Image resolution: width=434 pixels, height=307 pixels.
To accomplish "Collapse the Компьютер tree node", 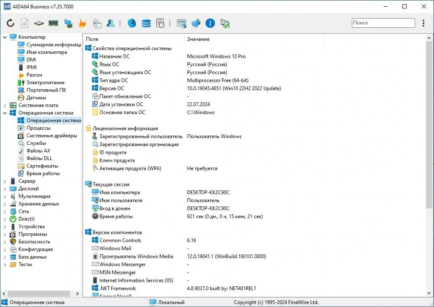I will click(5, 37).
